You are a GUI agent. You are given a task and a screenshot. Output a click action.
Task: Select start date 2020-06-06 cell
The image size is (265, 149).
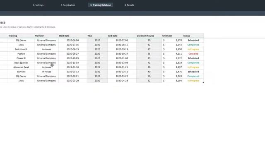coord(73,41)
